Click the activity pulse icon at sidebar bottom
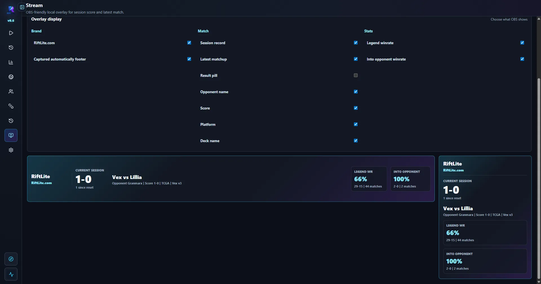 coord(11,274)
